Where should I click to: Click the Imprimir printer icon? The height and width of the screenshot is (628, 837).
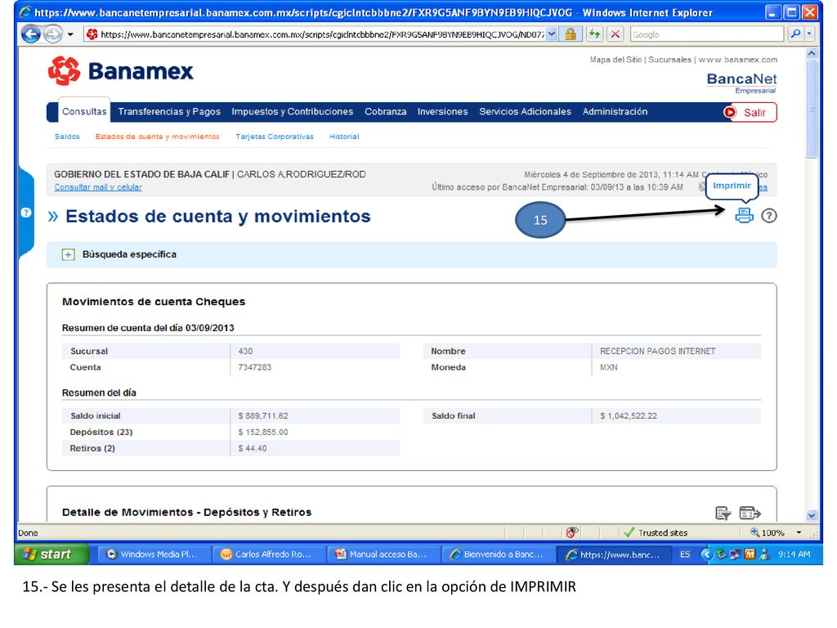[744, 215]
